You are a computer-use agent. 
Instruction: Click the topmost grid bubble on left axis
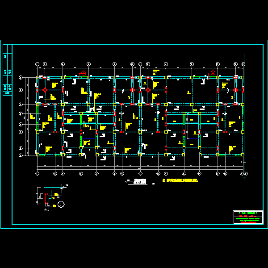pyautogui.click(x=21, y=78)
